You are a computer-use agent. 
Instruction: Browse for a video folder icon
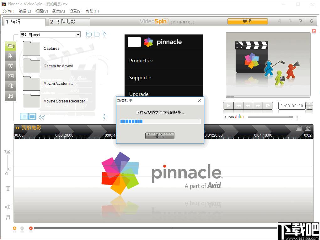pos(97,34)
